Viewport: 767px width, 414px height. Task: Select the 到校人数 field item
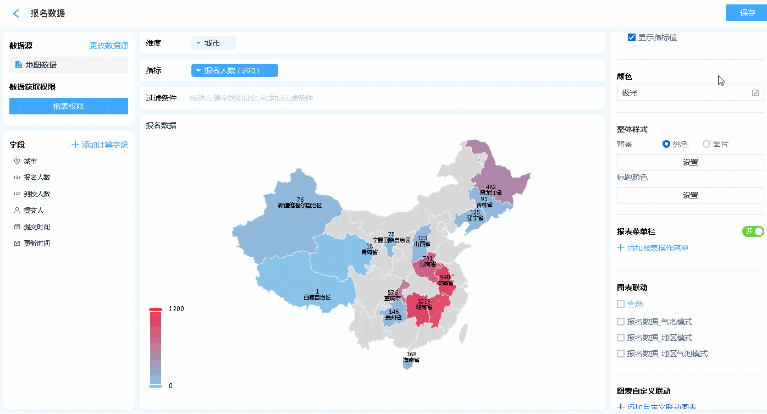[37, 194]
